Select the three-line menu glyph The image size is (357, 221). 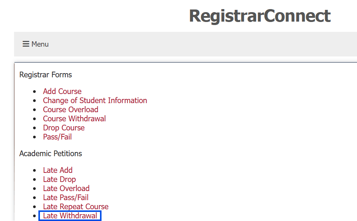pos(25,44)
